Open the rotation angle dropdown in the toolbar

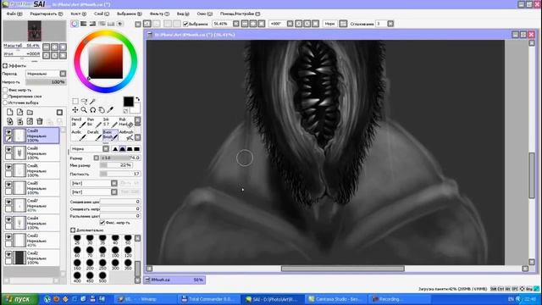click(290, 24)
